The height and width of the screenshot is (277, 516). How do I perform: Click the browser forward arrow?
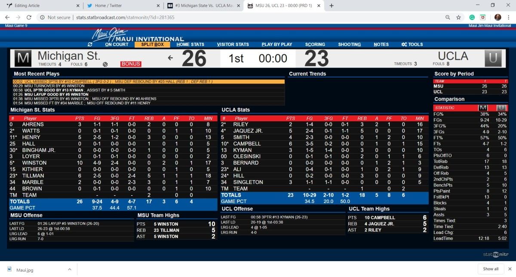[x=18, y=18]
